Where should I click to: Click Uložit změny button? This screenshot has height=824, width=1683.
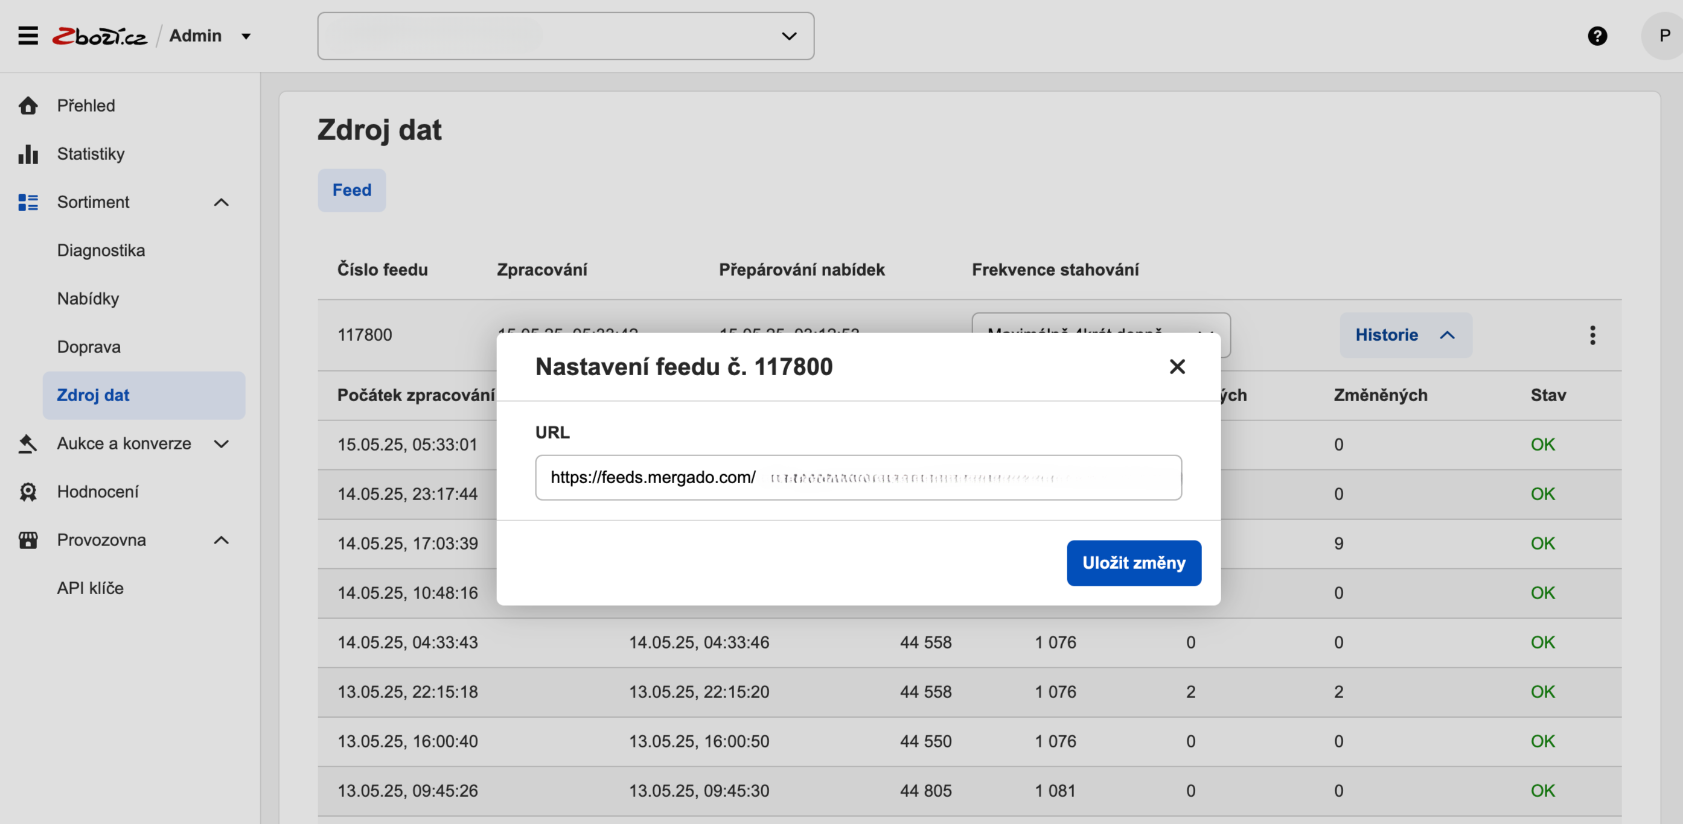[x=1134, y=563]
